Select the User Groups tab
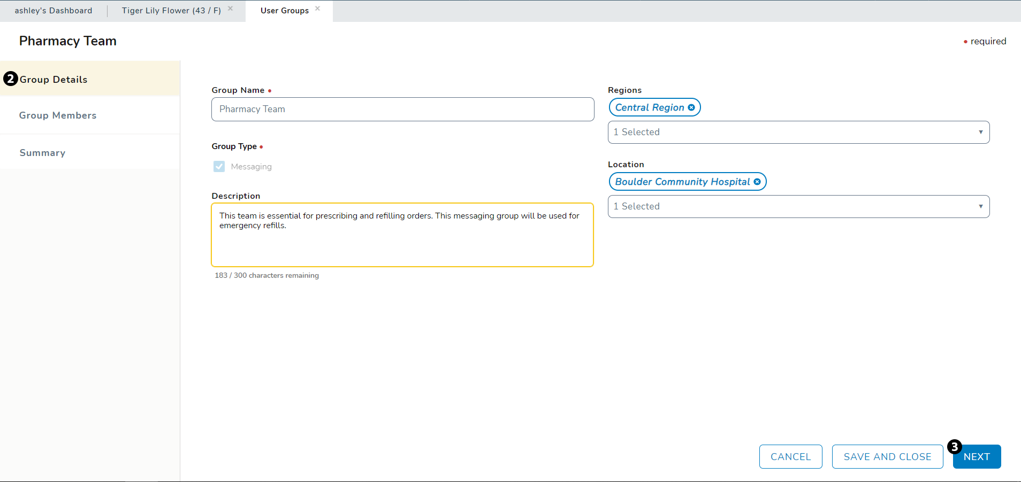The image size is (1021, 482). 284,11
